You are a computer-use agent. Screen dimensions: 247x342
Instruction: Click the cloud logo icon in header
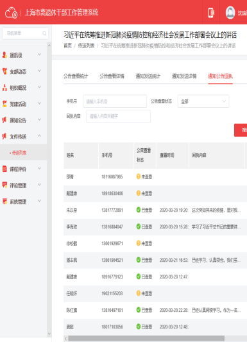(x=11, y=13)
